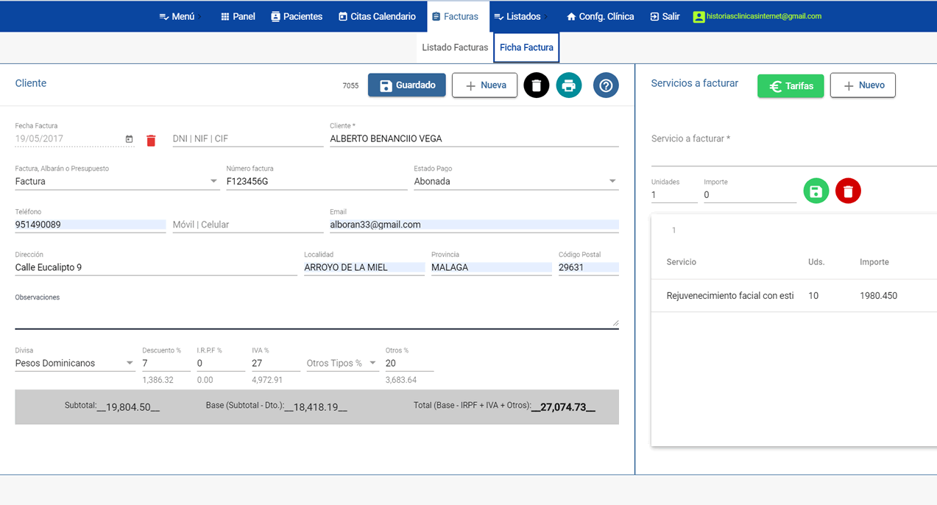This screenshot has height=505, width=937.
Task: Open the date picker calendar icon
Action: tap(129, 139)
